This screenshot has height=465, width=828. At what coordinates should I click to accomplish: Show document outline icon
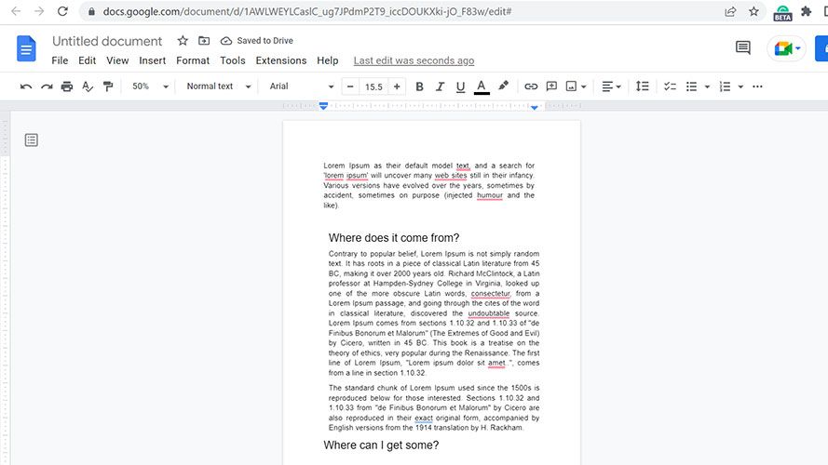pyautogui.click(x=31, y=139)
